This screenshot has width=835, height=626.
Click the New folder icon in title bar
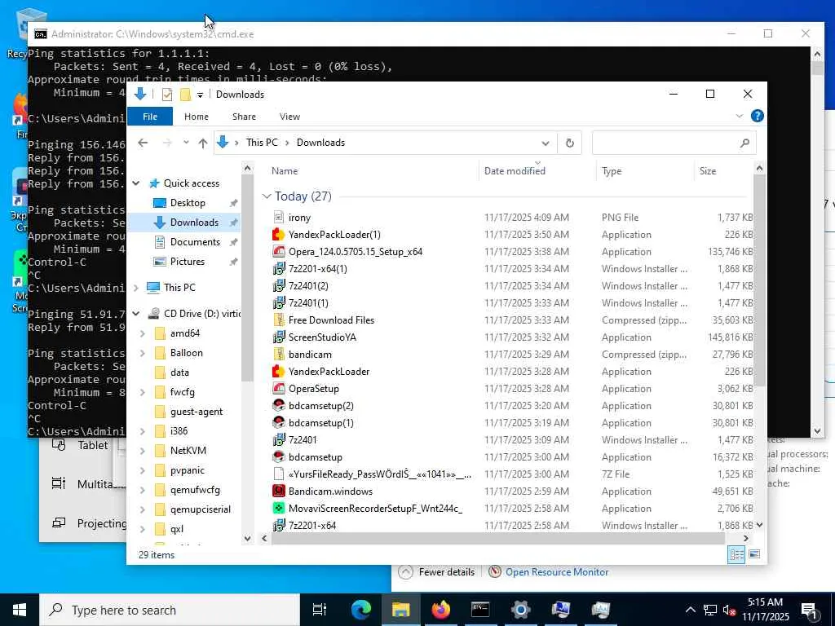[185, 95]
